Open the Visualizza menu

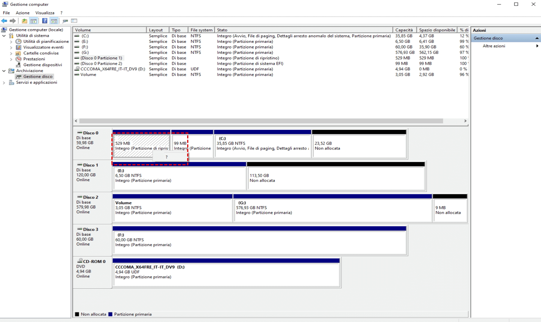click(45, 13)
